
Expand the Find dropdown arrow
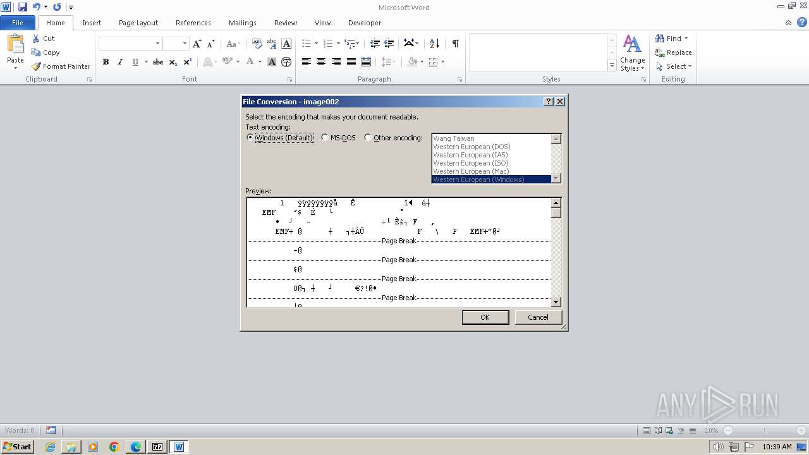[686, 39]
